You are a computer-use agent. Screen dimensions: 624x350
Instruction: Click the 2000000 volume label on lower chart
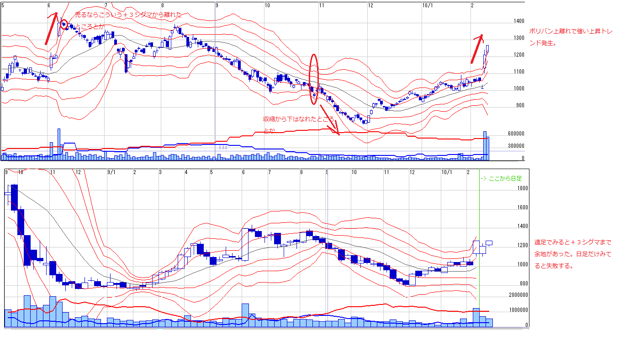pos(519,295)
